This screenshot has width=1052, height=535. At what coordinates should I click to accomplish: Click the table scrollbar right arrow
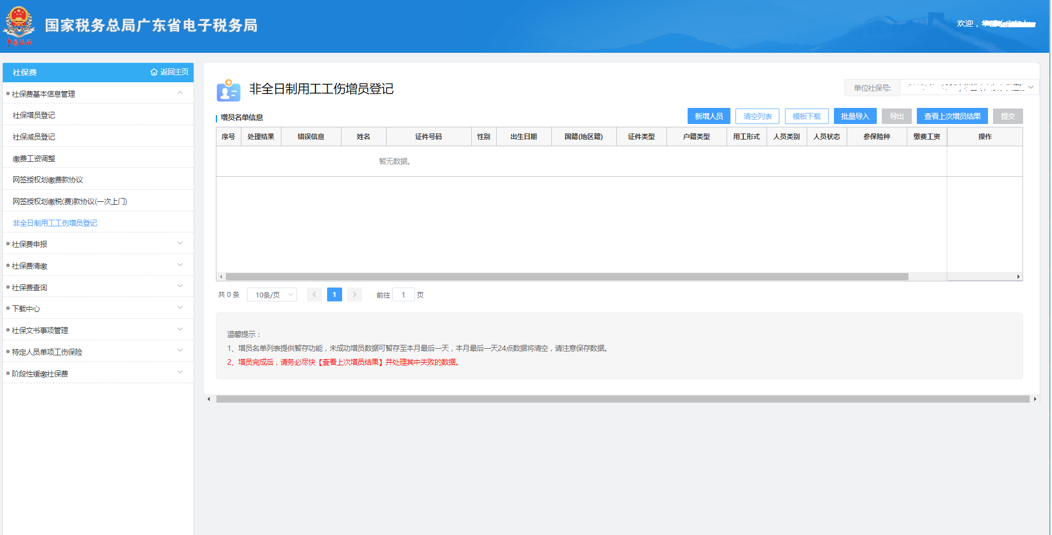click(x=1018, y=277)
